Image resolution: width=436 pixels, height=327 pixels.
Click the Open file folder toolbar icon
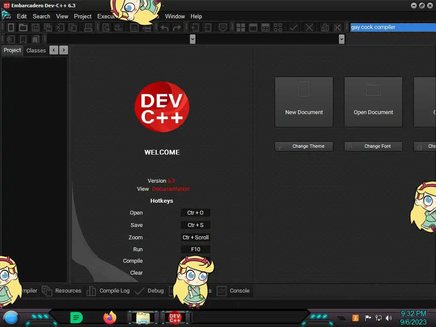[23, 27]
